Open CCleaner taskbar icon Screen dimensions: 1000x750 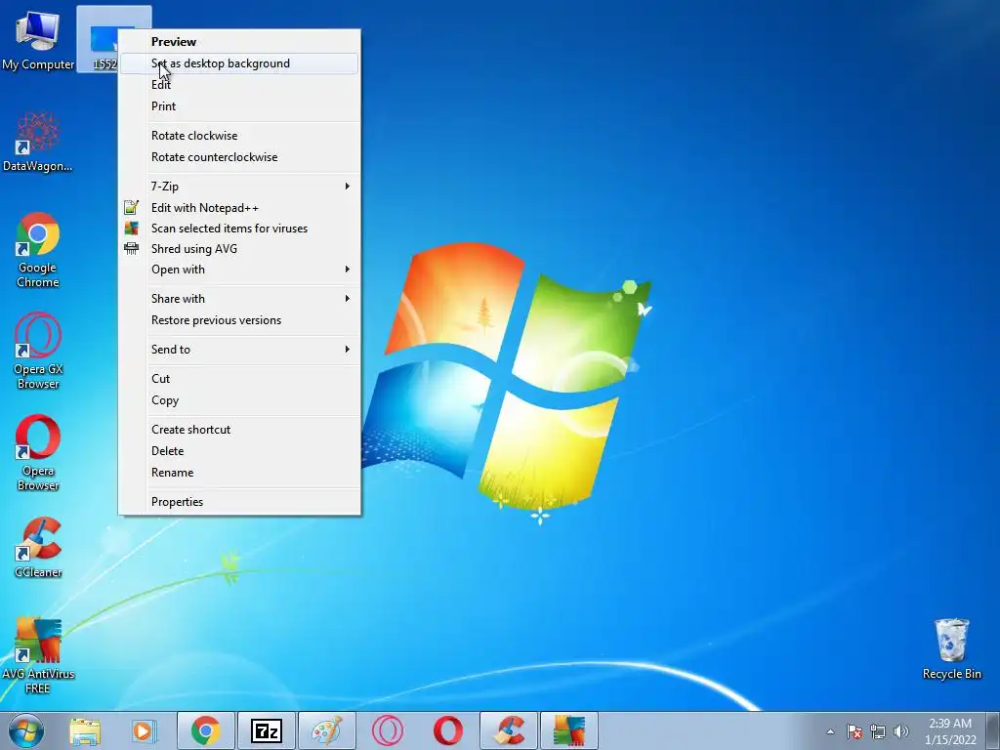(508, 730)
